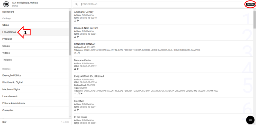Click the $R logo in the header
256x125 pixels.
click(6, 4)
